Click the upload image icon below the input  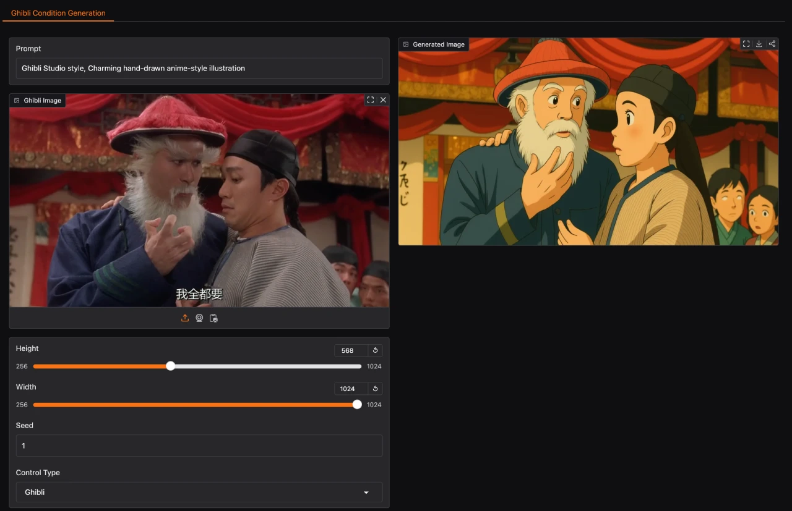[185, 318]
